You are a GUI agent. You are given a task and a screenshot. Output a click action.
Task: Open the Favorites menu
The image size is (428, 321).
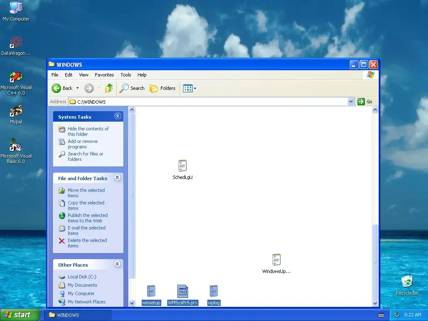click(x=104, y=75)
